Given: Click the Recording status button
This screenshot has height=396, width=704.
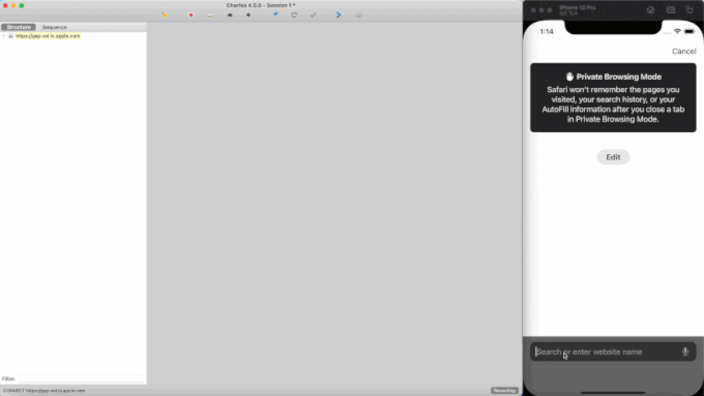Looking at the screenshot, I should coord(504,390).
